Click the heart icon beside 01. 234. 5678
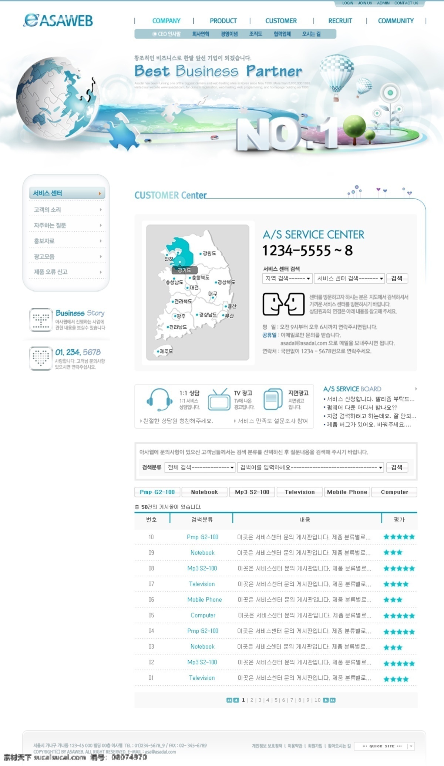 click(41, 358)
